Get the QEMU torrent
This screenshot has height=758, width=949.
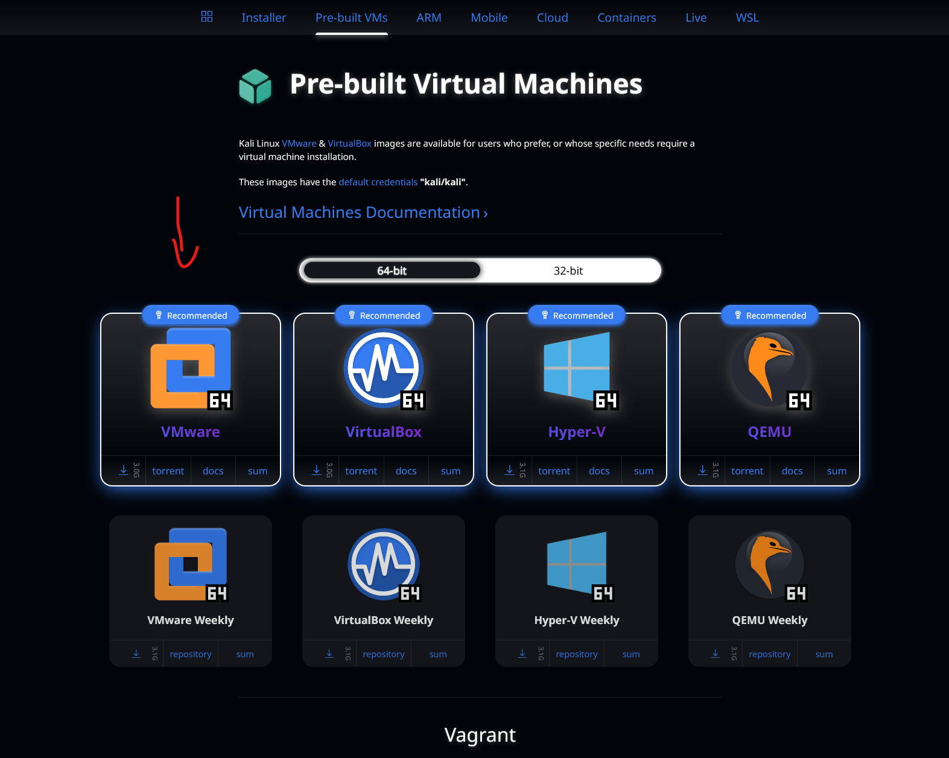pos(747,471)
